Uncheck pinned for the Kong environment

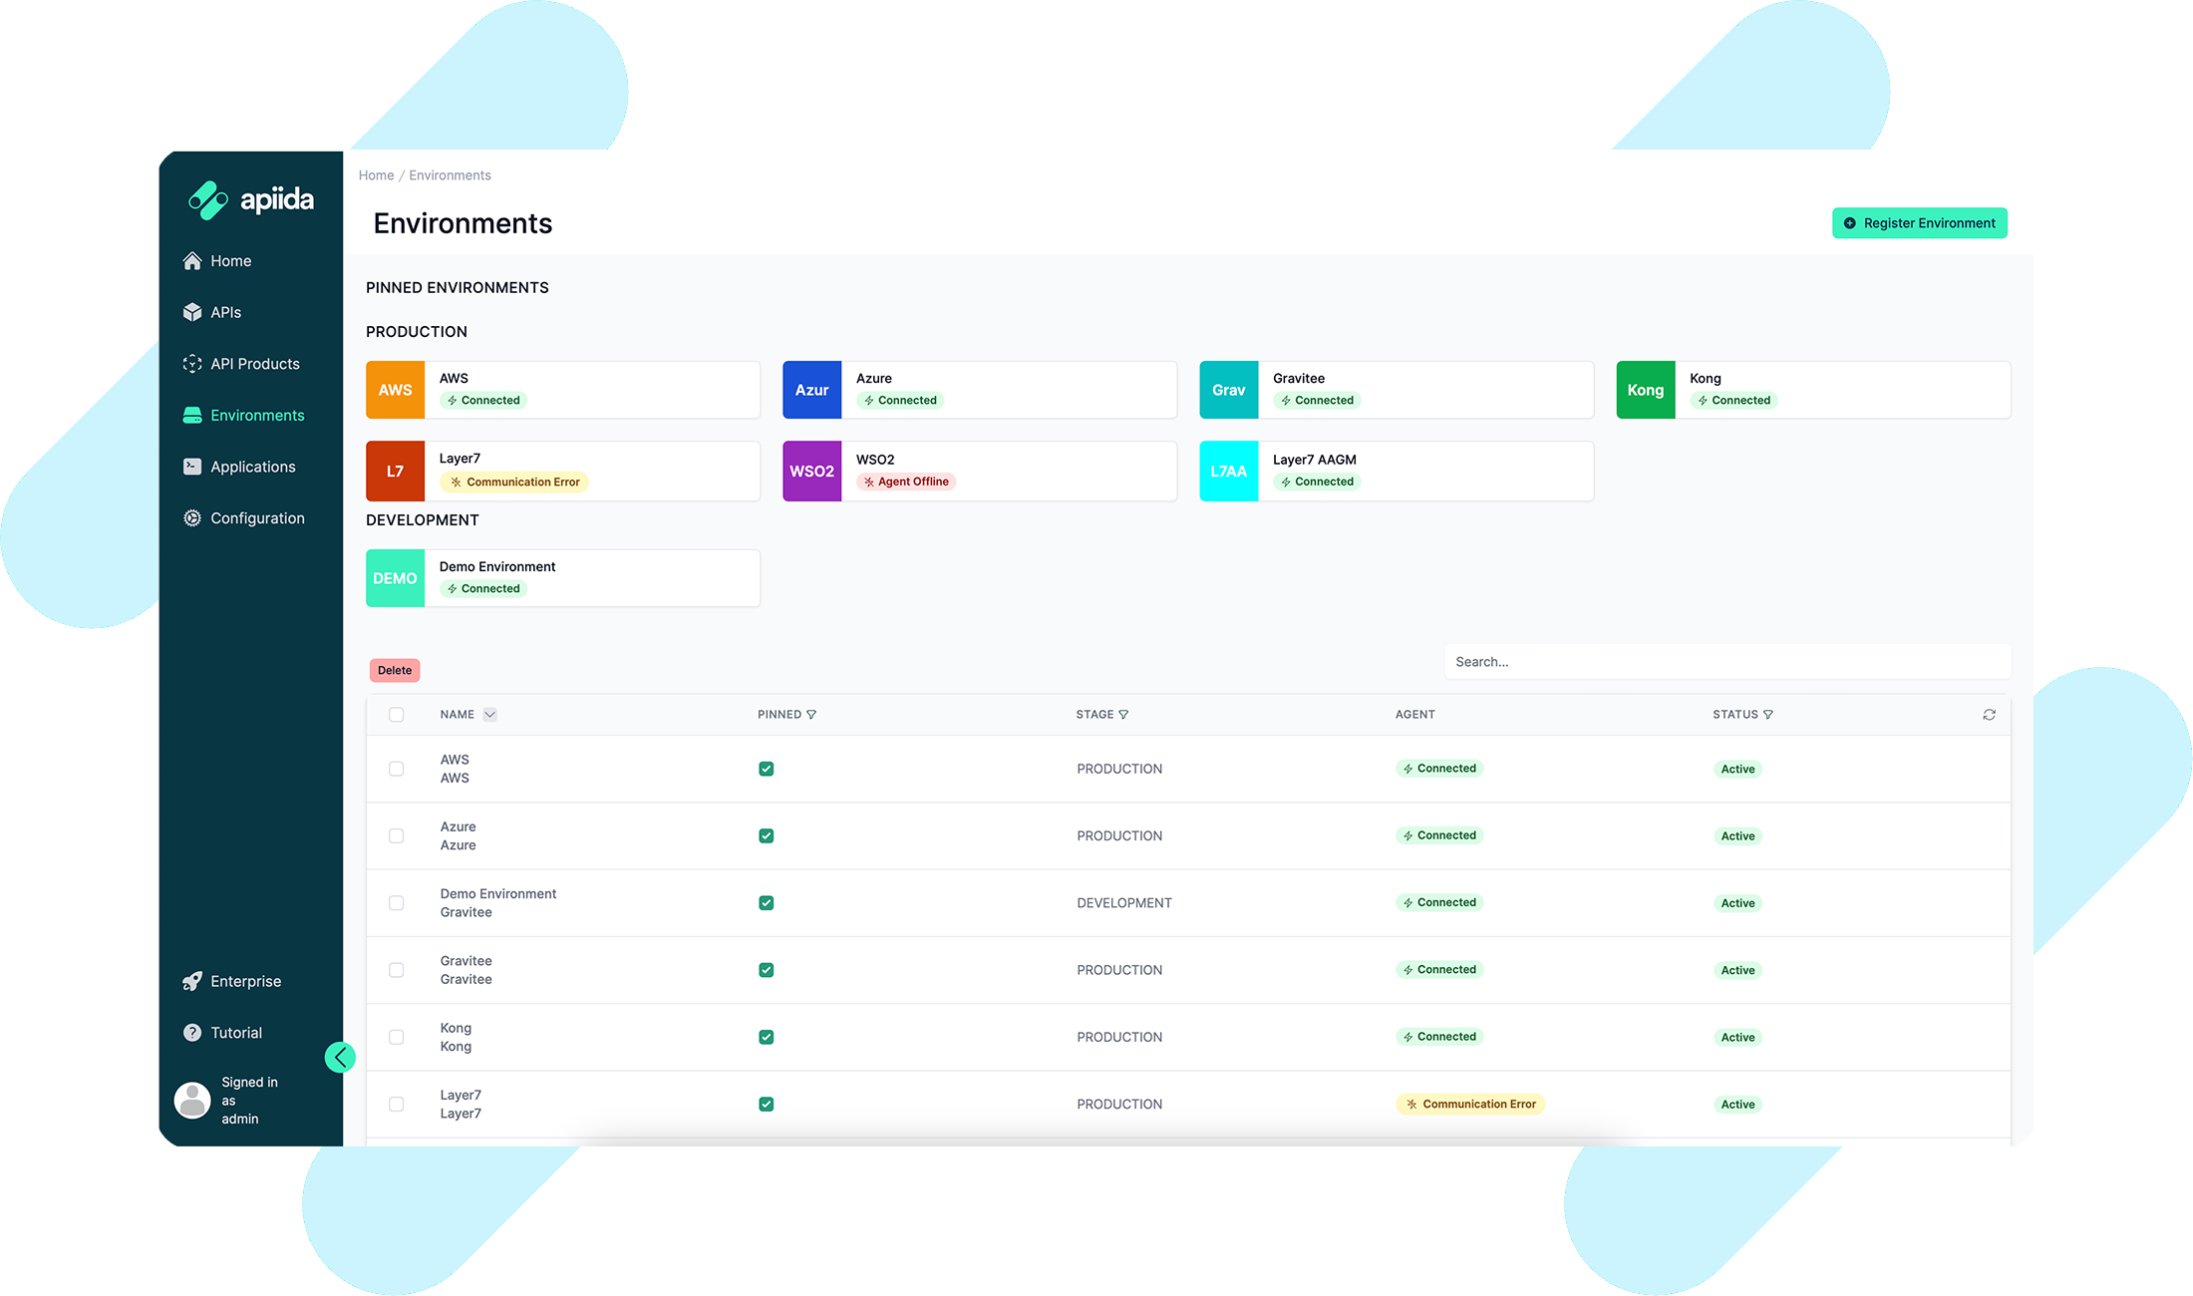click(766, 1037)
